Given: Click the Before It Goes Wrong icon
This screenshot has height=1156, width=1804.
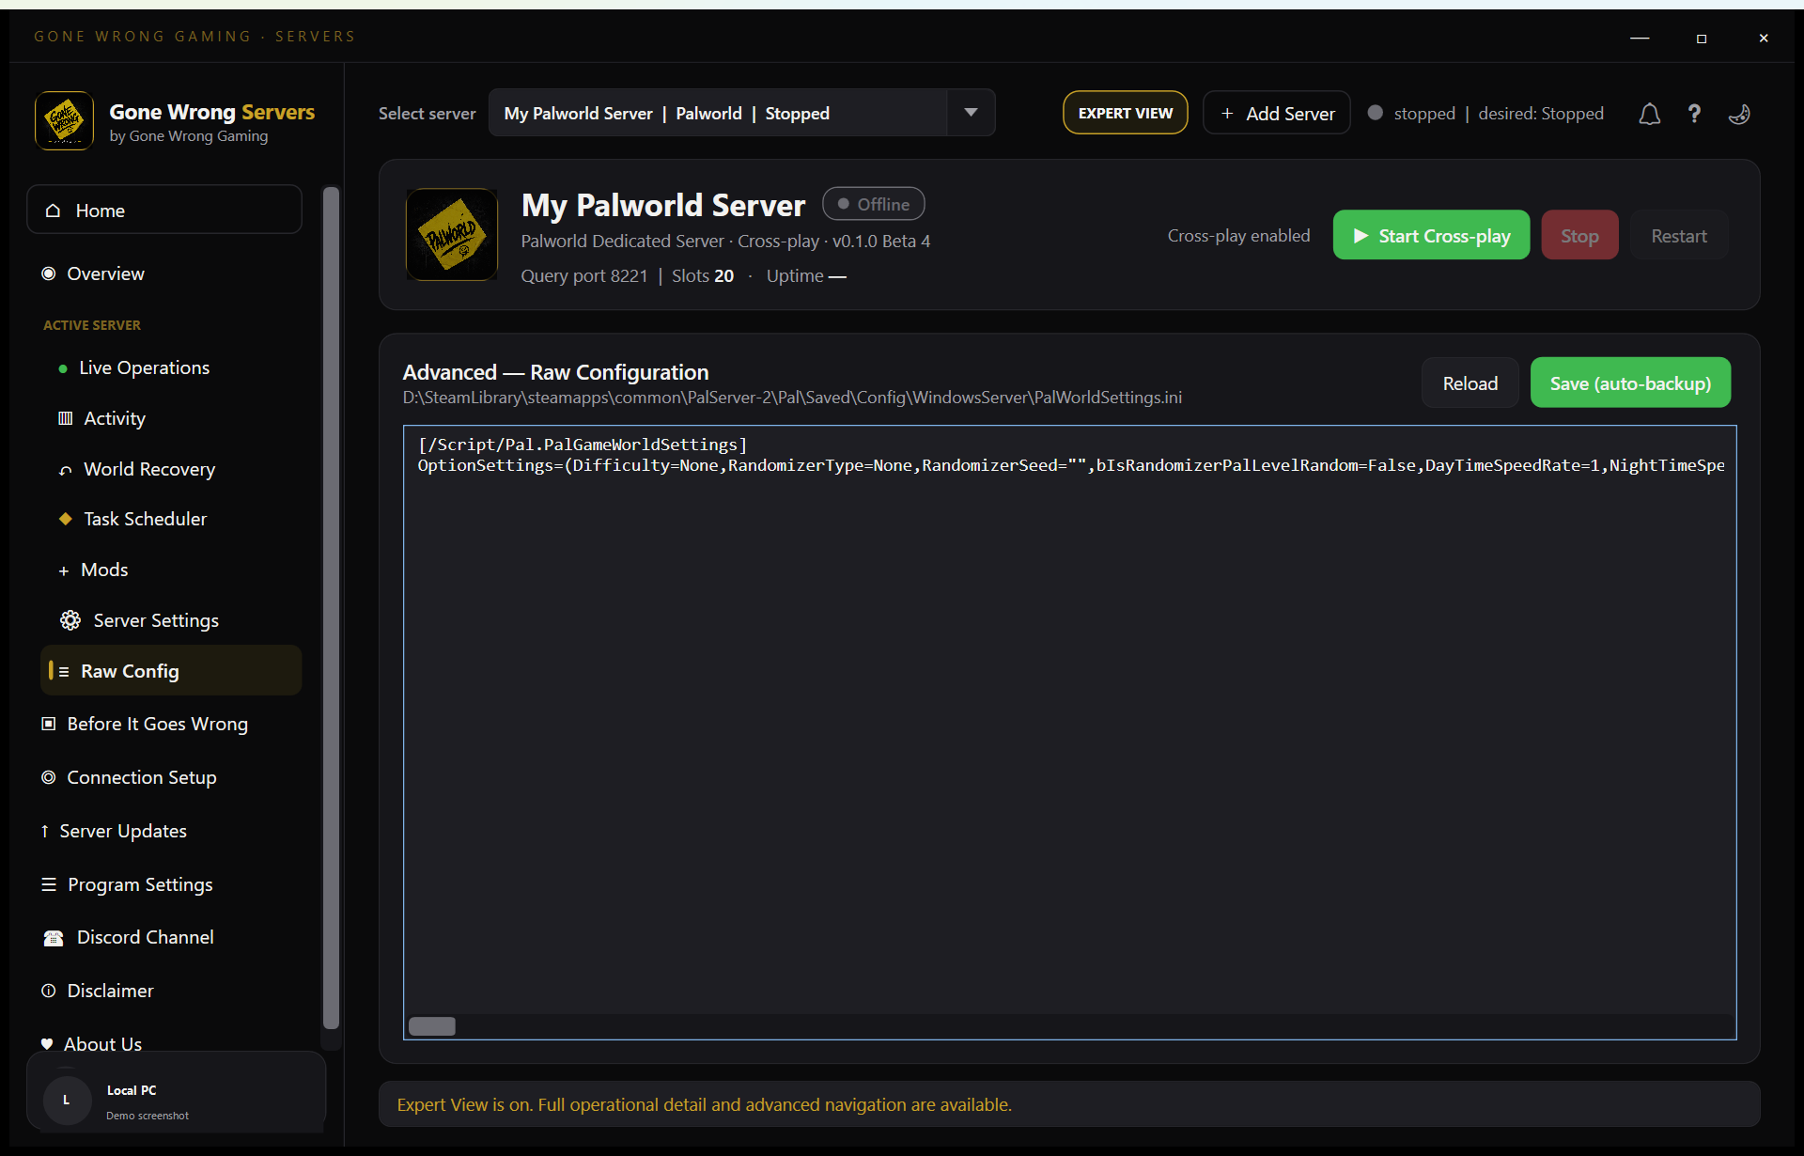Looking at the screenshot, I should click(x=49, y=724).
